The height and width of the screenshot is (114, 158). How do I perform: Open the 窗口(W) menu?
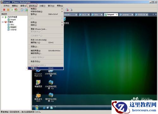pyautogui.click(x=51, y=6)
